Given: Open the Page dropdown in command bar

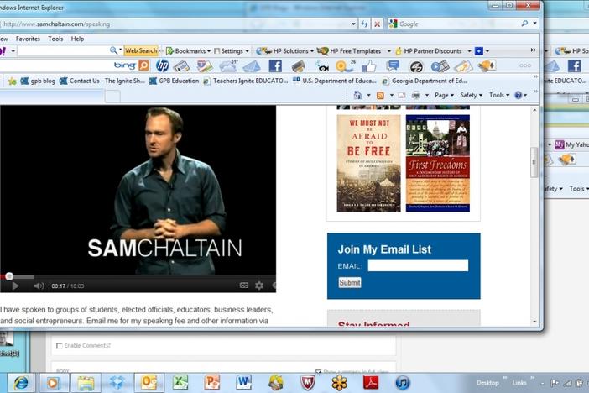Looking at the screenshot, I should (445, 95).
